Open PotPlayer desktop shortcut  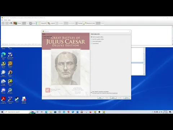coord(3,65)
